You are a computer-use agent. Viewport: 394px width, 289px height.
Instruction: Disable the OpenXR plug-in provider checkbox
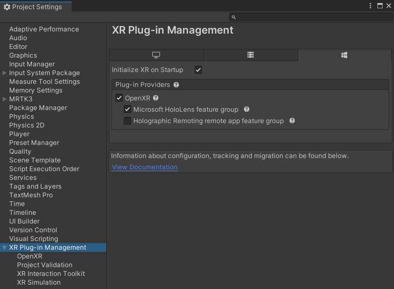coord(119,98)
